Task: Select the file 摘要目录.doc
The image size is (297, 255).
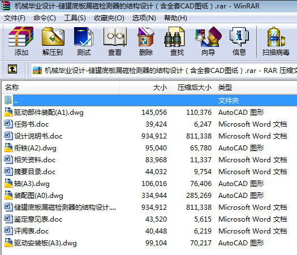Action: click(35, 172)
